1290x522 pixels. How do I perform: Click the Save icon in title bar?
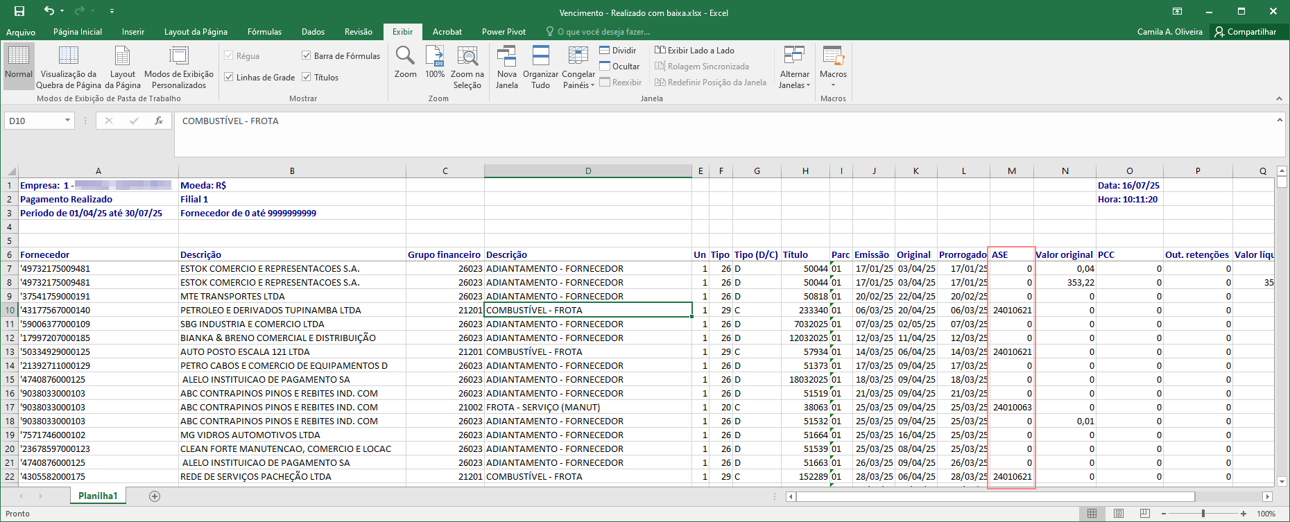coord(19,11)
